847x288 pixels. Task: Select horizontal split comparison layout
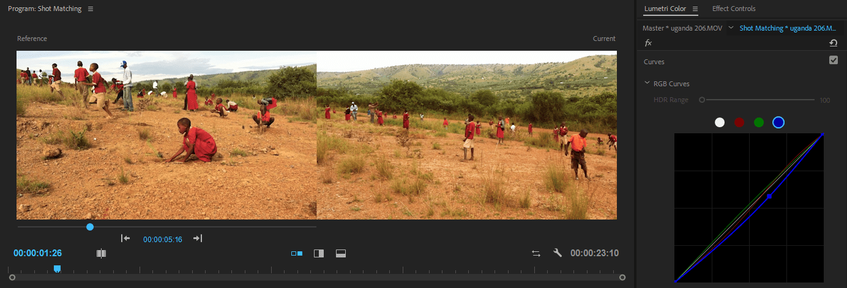tap(341, 253)
